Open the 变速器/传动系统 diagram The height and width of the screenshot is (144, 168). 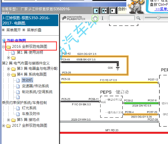coord(35,86)
